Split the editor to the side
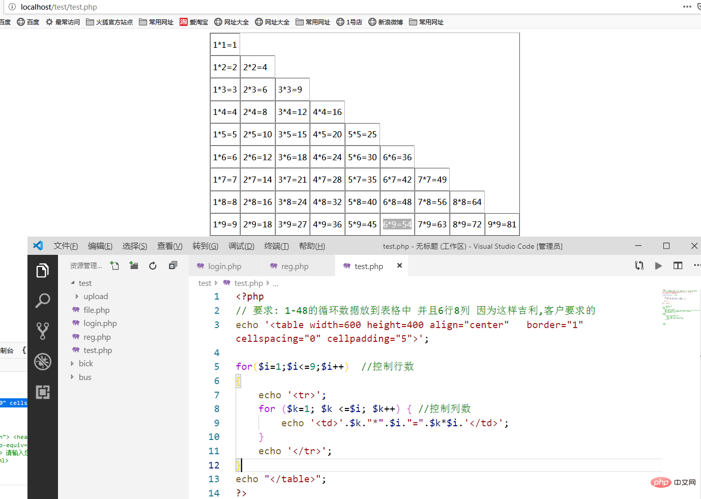Screen dimensions: 701x499 (x=678, y=266)
